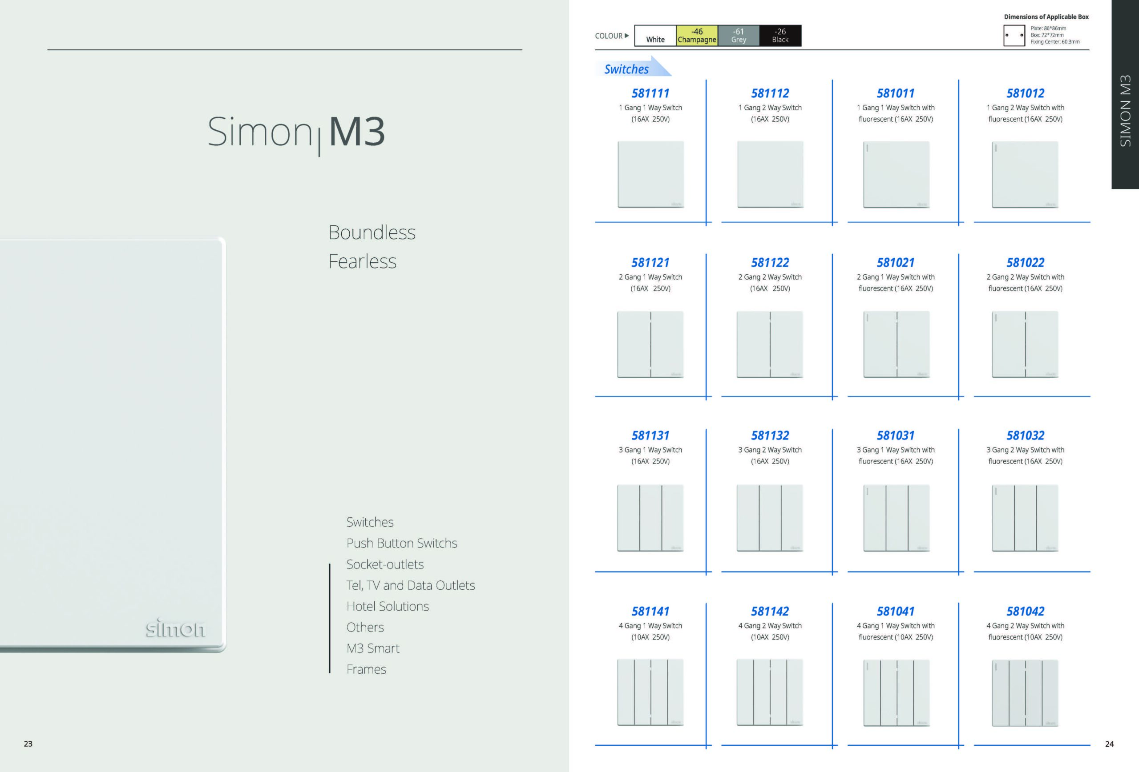Screen dimensions: 1139x772
Task: Click the 581121 two gang switch image
Action: pyautogui.click(x=650, y=344)
